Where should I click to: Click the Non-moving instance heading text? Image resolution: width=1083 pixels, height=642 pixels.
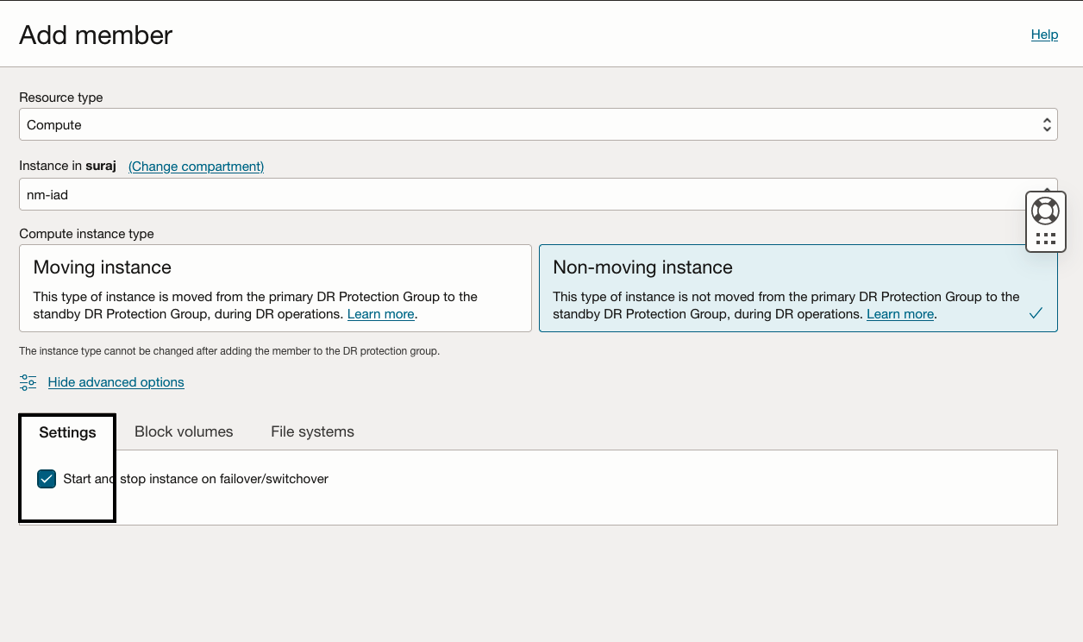pos(642,267)
